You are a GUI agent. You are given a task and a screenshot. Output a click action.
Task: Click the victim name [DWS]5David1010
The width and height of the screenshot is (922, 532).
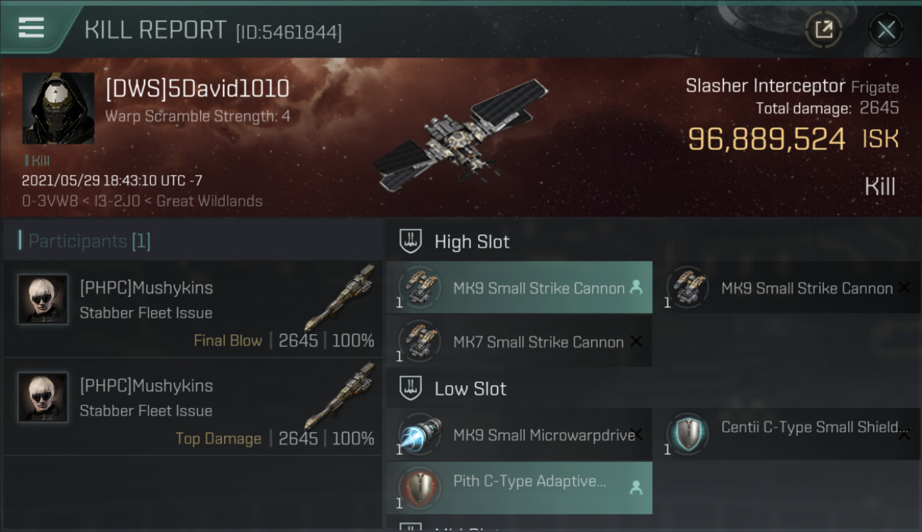[197, 89]
